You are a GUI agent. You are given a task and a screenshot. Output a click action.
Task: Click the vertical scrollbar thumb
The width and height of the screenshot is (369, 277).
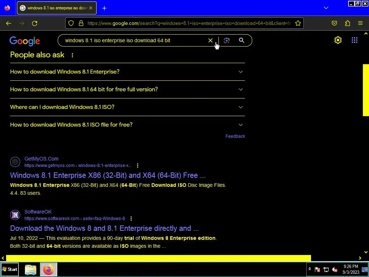click(366, 90)
